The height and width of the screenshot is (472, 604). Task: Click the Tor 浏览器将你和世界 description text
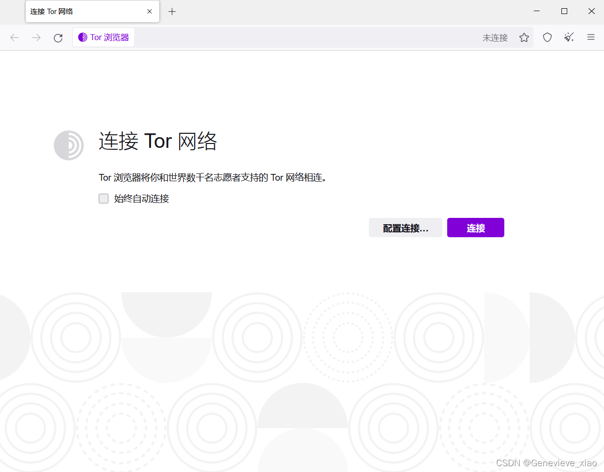(x=213, y=178)
